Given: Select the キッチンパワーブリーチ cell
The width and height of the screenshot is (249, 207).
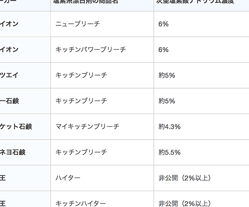Looking at the screenshot, I should 102,50.
